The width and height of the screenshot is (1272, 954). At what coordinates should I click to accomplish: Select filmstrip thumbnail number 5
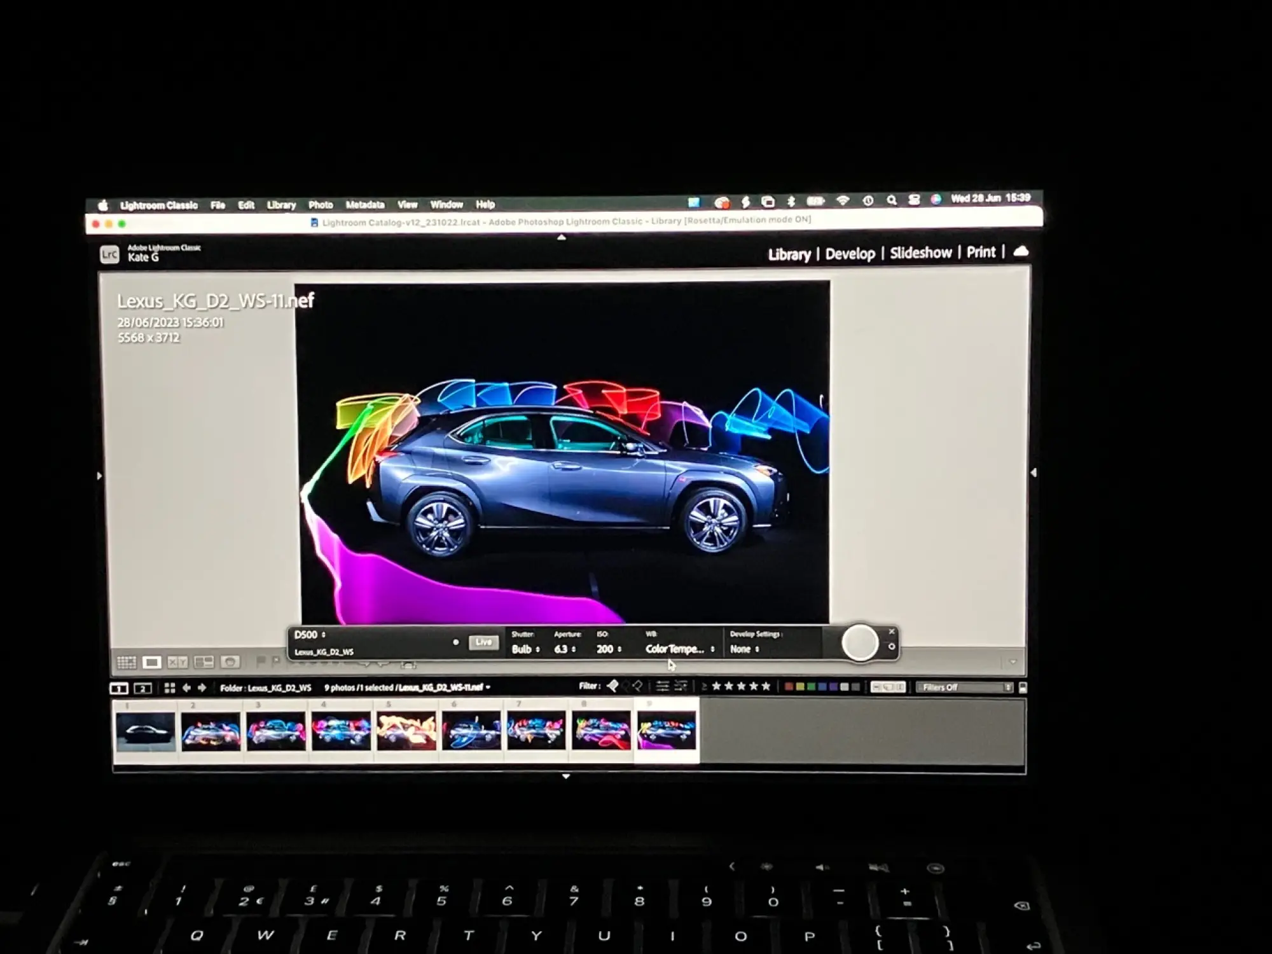point(406,731)
